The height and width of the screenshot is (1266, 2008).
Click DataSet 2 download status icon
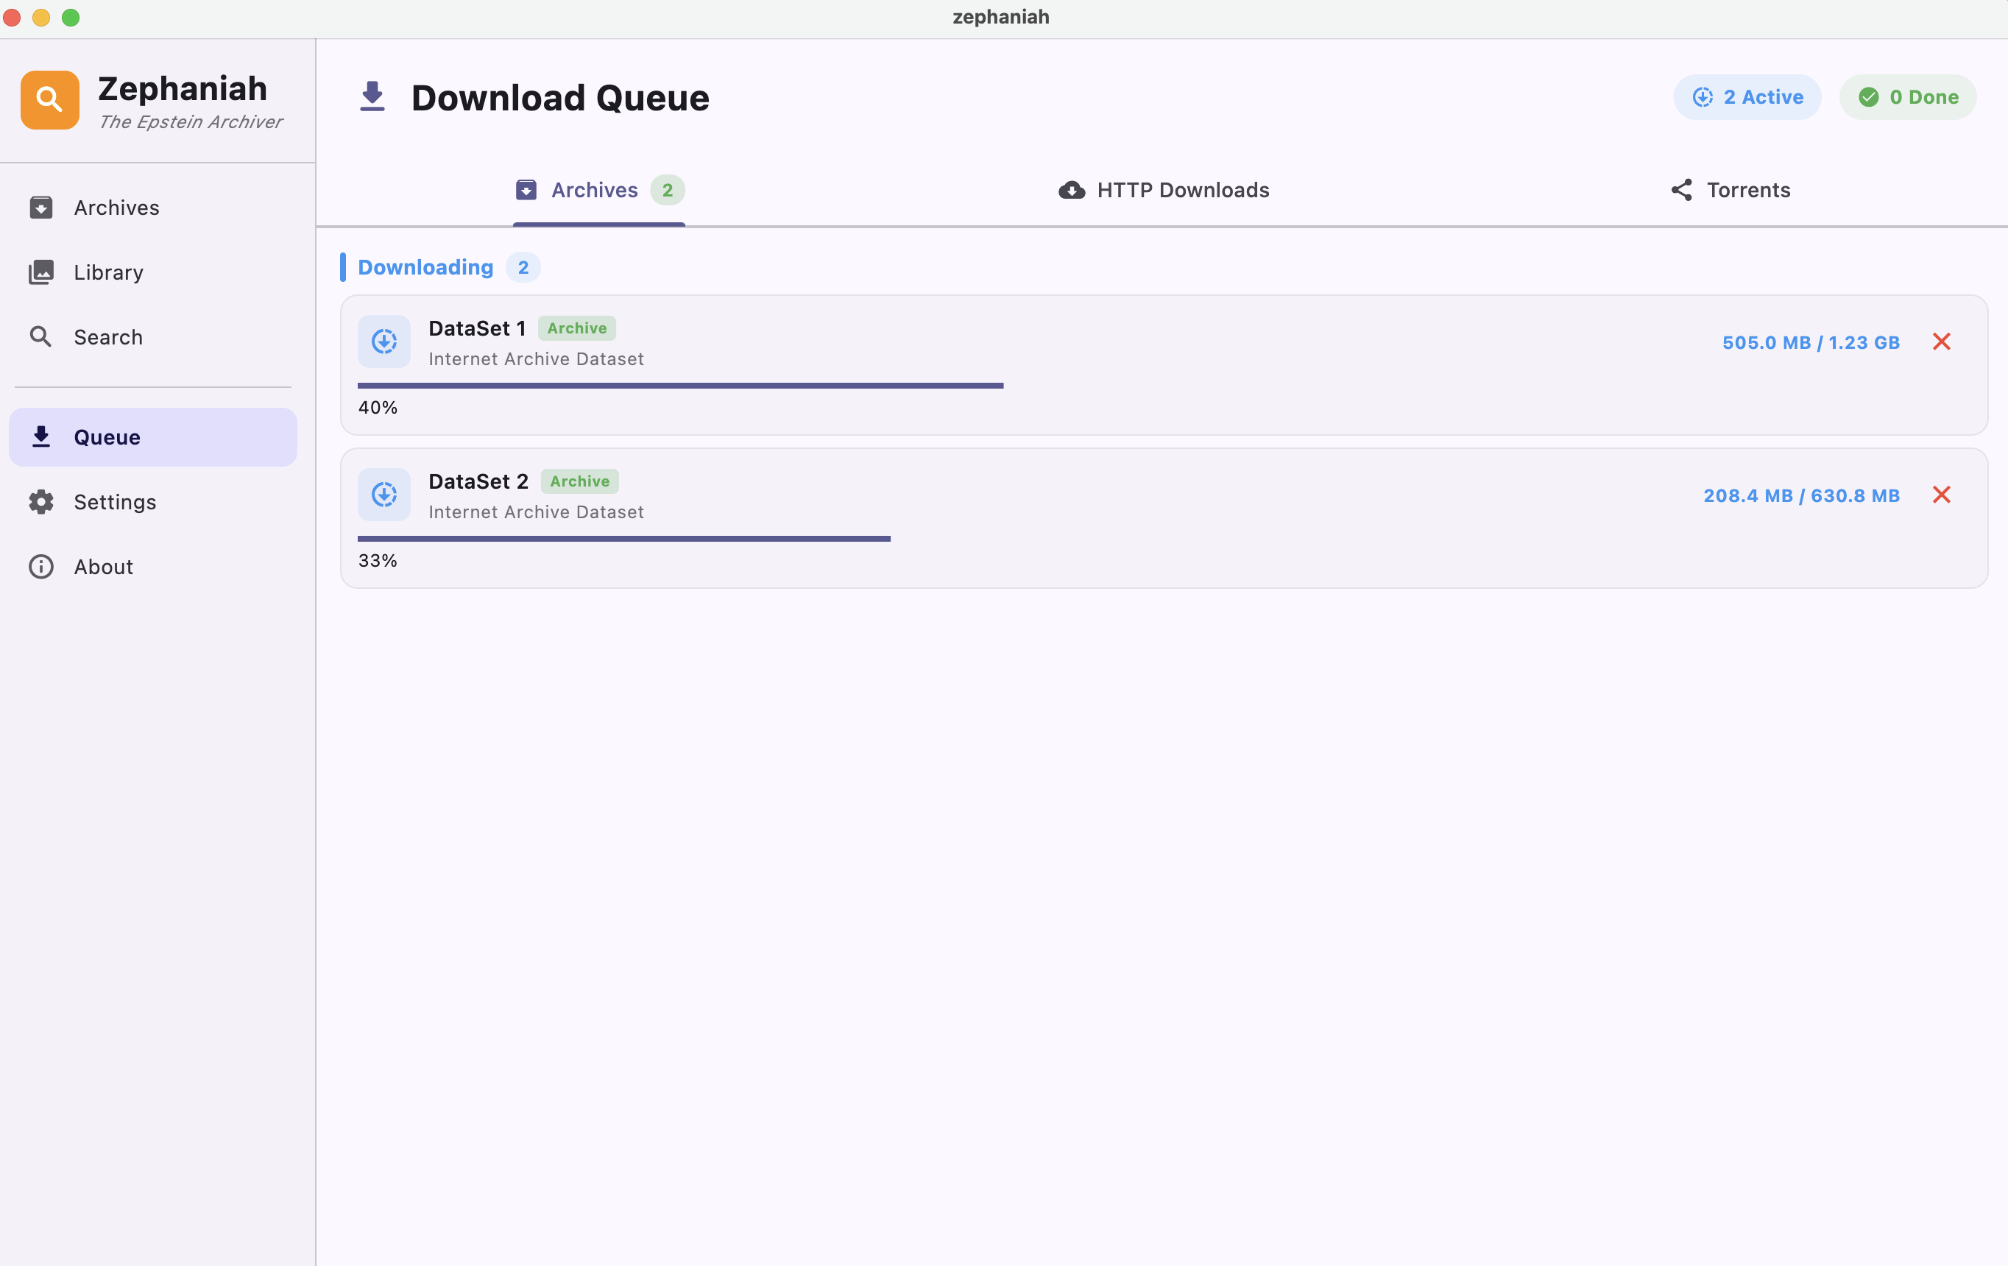383,495
